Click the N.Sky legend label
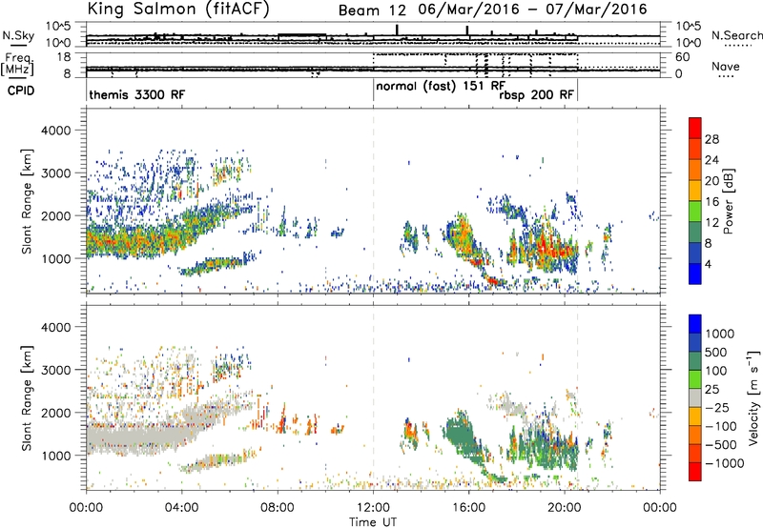The width and height of the screenshot is (763, 528). (18, 35)
